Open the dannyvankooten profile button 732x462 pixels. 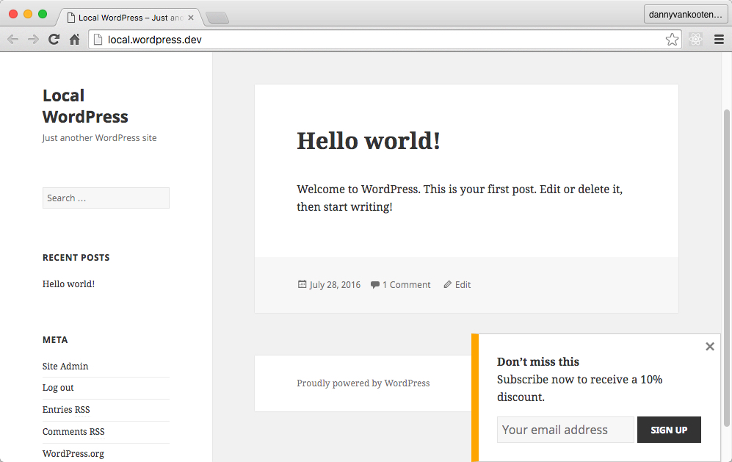[685, 14]
